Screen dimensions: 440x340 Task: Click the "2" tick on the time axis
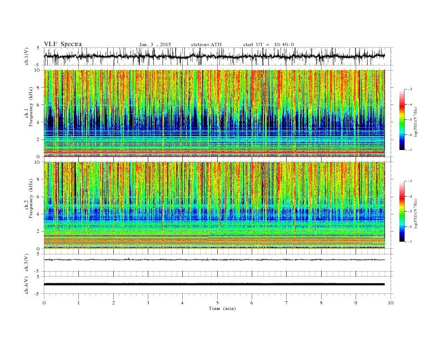pos(113,303)
